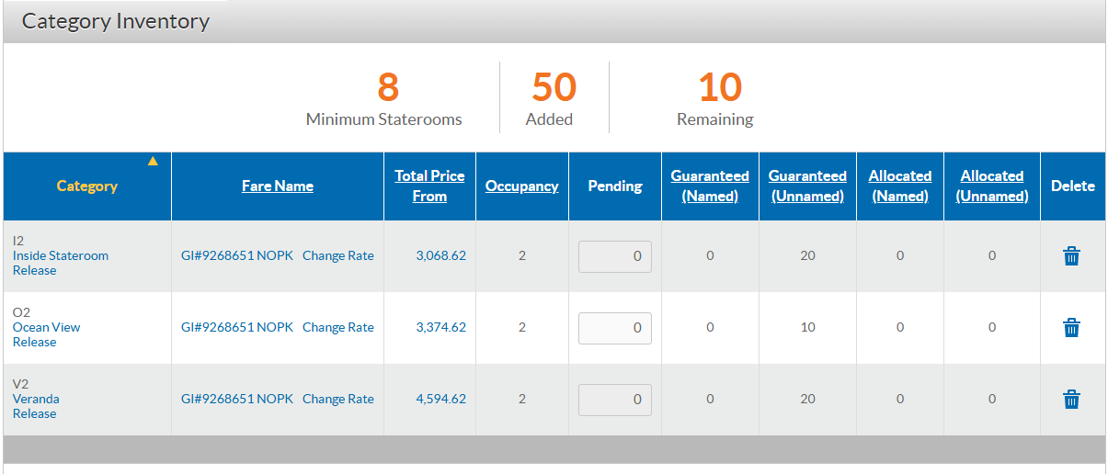Sort by Occupancy column header
The width and height of the screenshot is (1108, 474).
click(522, 186)
